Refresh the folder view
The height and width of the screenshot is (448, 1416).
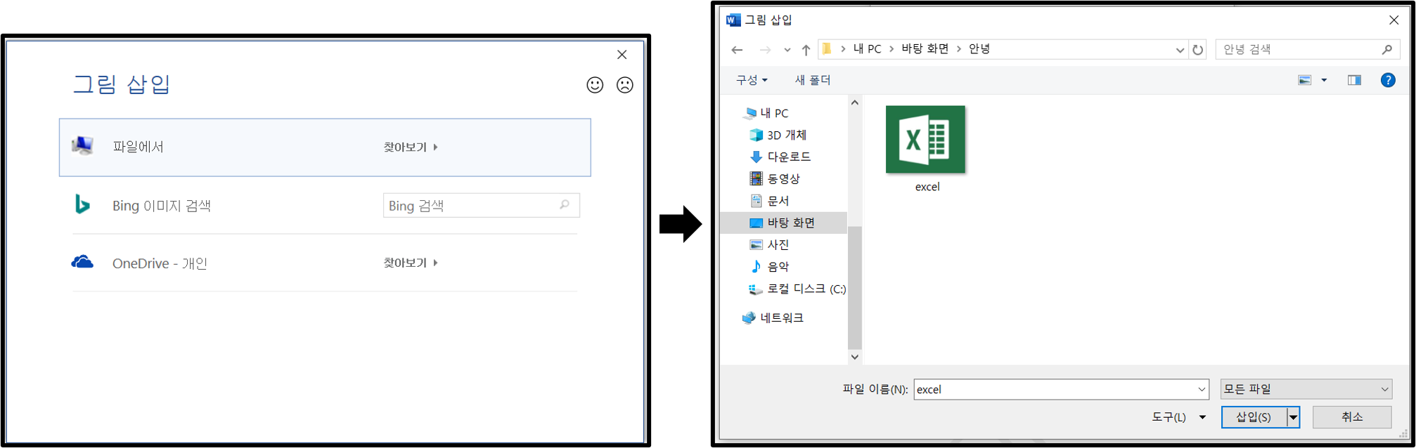(1198, 50)
